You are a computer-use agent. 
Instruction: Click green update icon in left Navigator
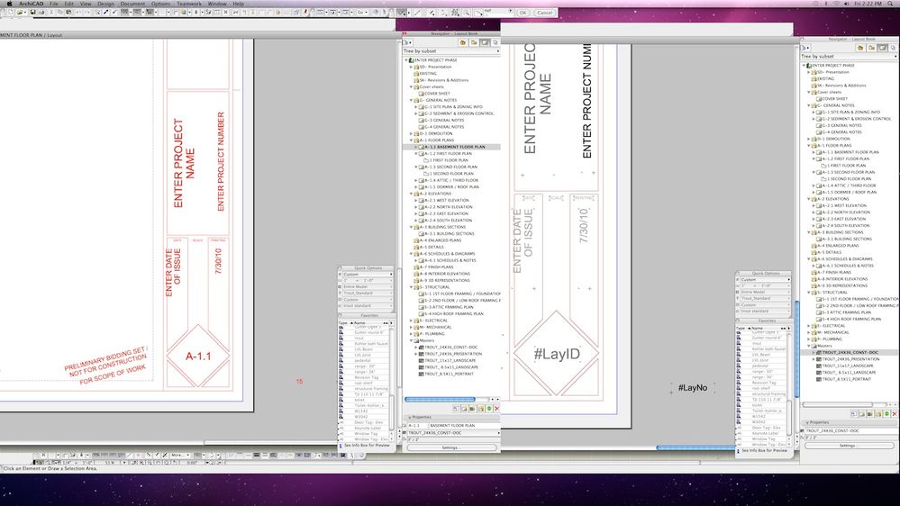[489, 409]
